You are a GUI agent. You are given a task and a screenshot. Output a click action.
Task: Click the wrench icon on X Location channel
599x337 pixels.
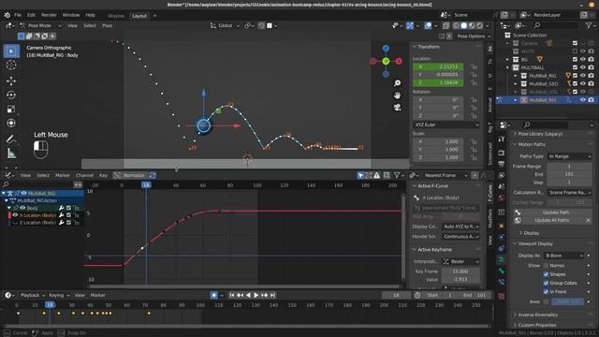coord(61,215)
